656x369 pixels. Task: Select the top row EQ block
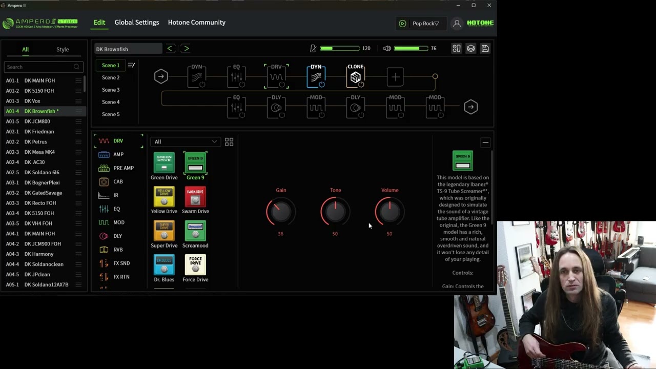236,77
